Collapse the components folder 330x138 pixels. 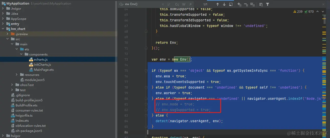[x=21, y=54]
